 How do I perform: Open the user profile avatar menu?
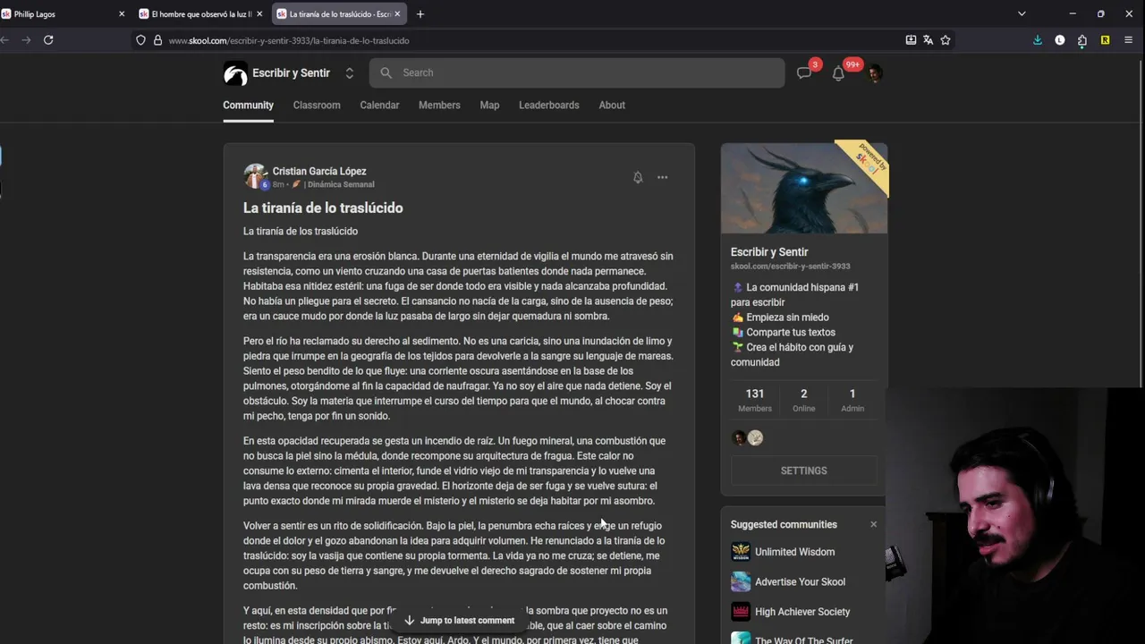[x=874, y=73]
